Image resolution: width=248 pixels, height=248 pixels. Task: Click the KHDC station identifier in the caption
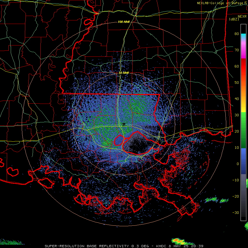(x=161, y=246)
